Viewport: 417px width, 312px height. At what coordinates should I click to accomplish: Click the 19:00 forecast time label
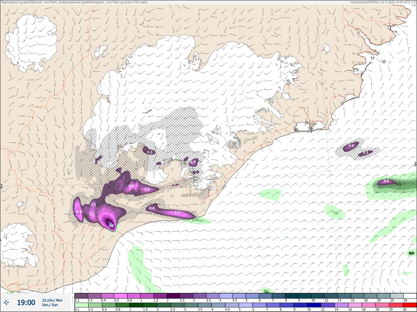click(26, 303)
